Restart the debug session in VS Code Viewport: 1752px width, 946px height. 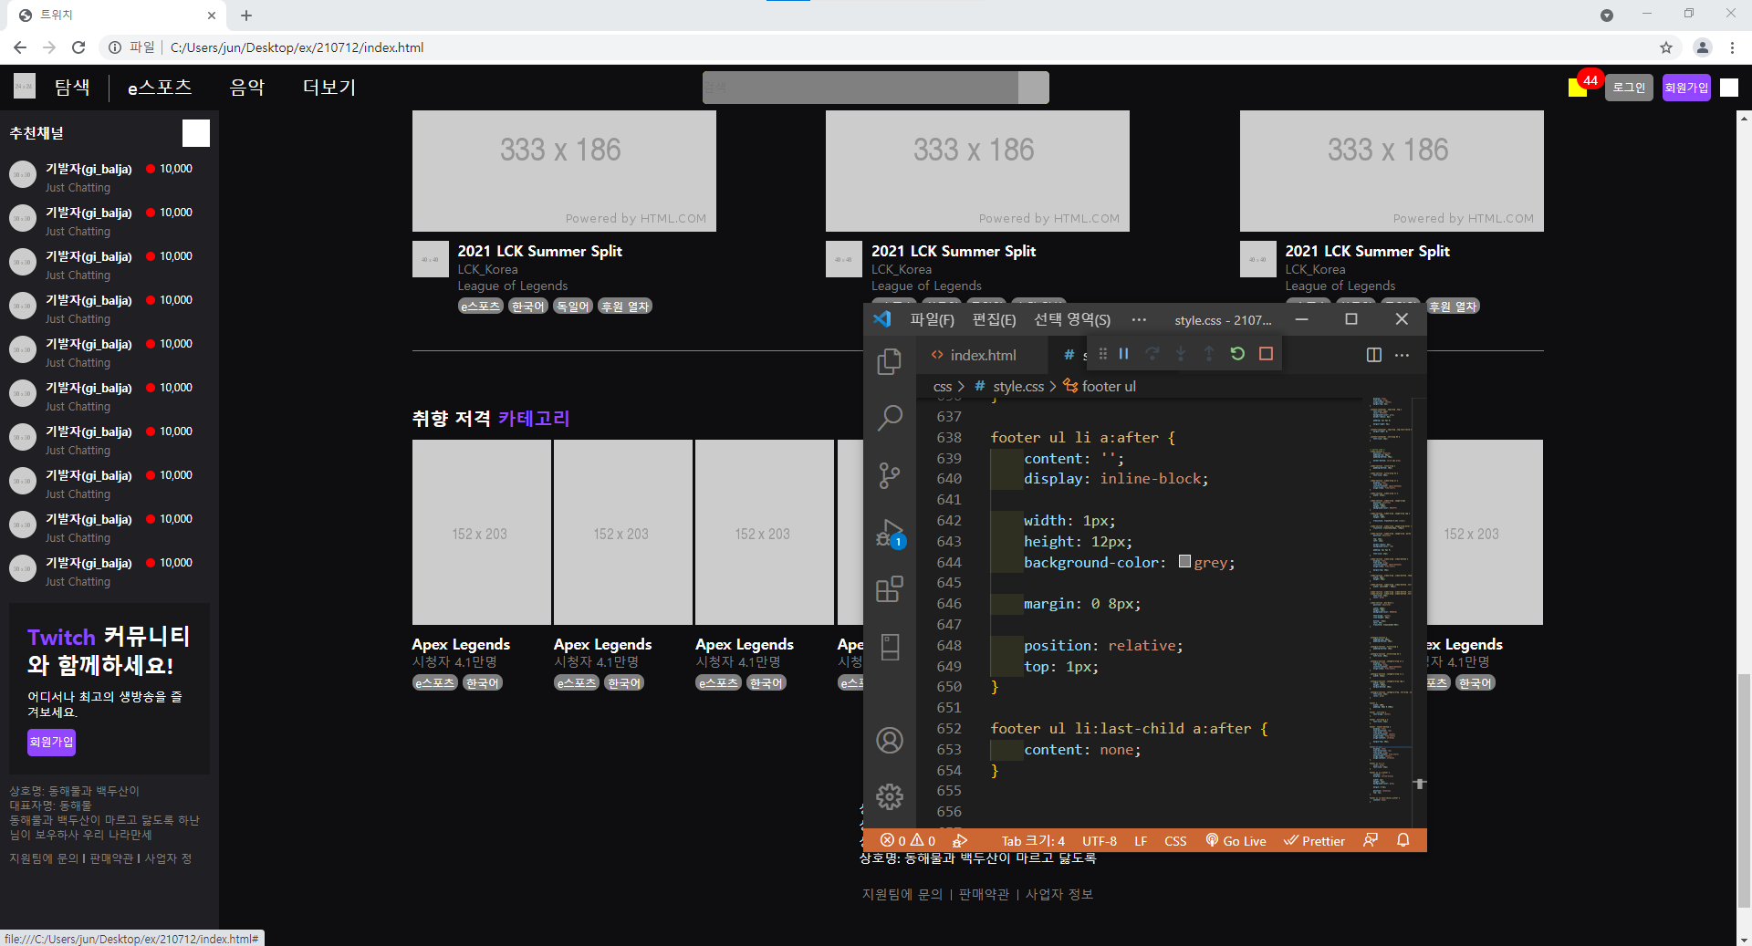pos(1237,354)
